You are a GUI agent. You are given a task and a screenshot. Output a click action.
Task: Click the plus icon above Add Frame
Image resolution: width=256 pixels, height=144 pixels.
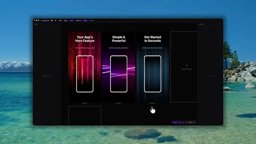point(187,65)
